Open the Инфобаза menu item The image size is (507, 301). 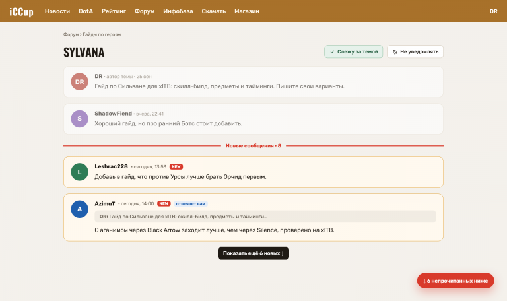point(178,11)
